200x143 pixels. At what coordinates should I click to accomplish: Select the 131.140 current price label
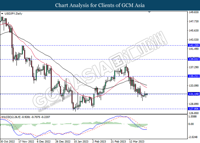tap(194, 94)
